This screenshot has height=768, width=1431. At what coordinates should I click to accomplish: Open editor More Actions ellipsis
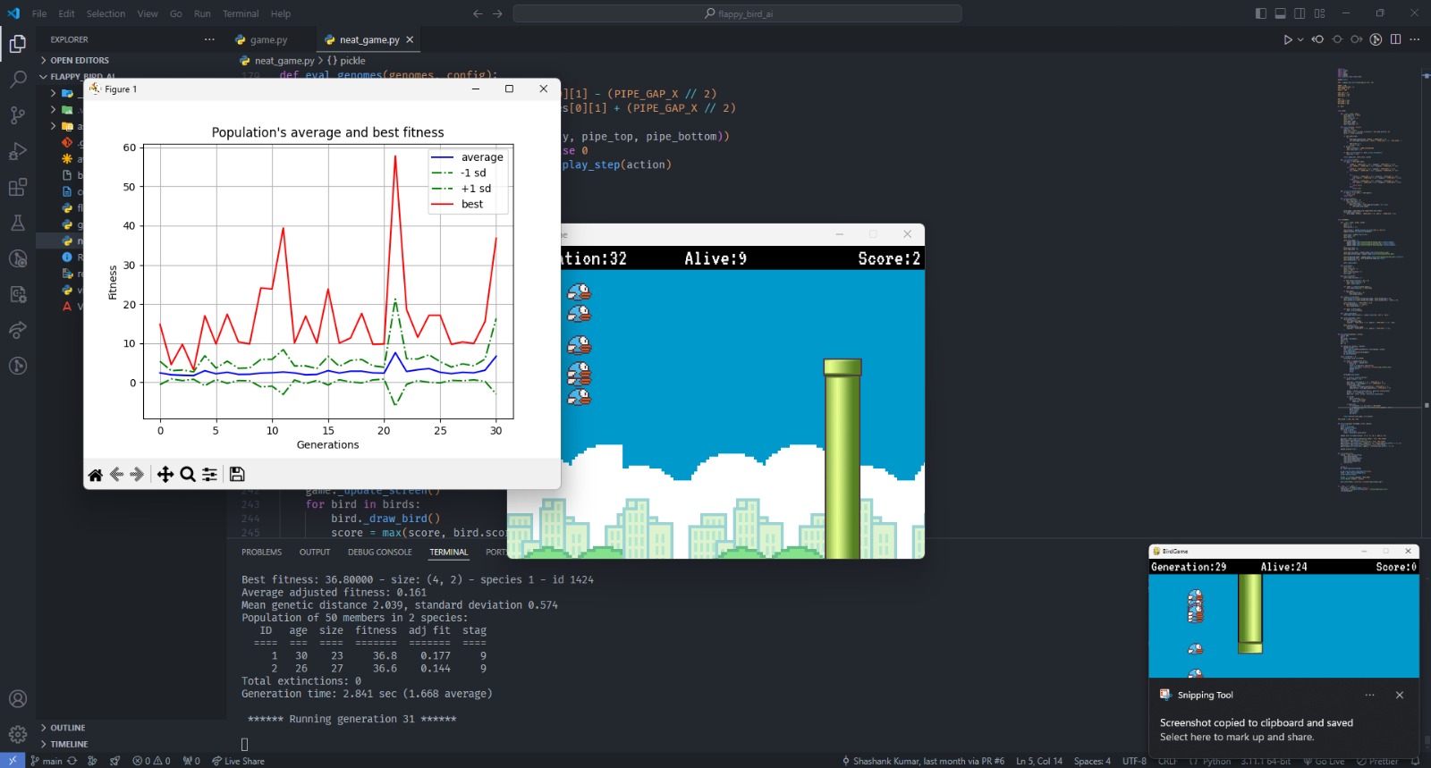coord(1415,39)
